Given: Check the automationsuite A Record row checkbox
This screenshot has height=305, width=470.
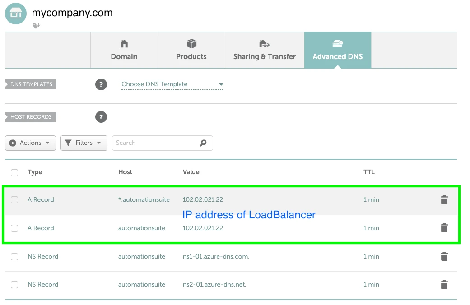Looking at the screenshot, I should pyautogui.click(x=14, y=228).
